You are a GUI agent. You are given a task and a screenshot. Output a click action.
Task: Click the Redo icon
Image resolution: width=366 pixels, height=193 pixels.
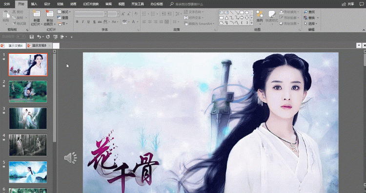(48, 37)
